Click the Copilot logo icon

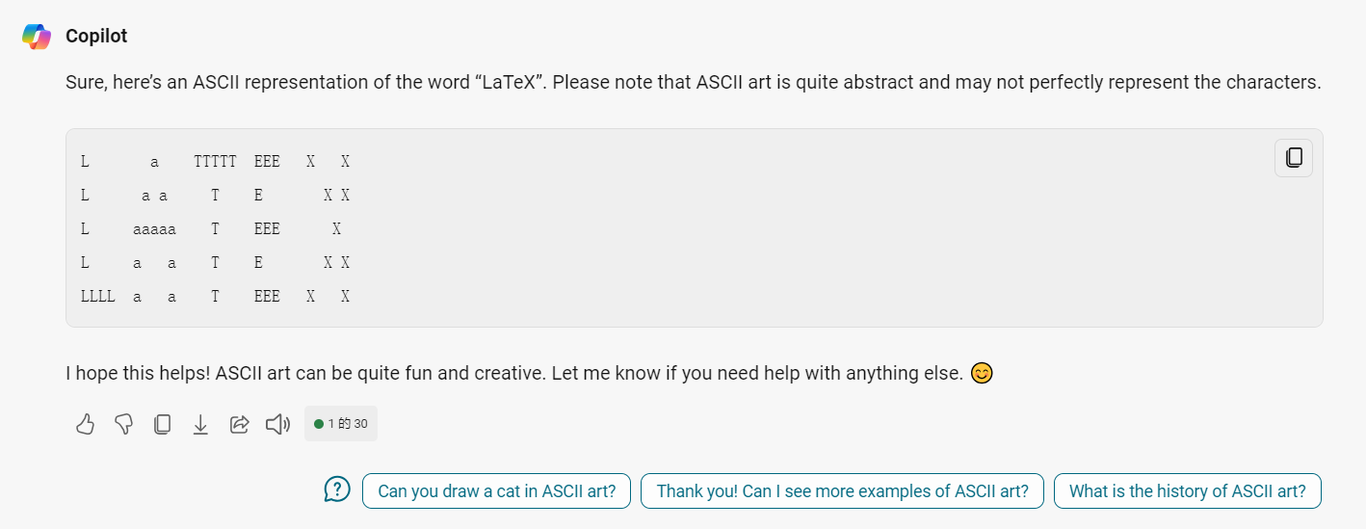click(x=37, y=37)
